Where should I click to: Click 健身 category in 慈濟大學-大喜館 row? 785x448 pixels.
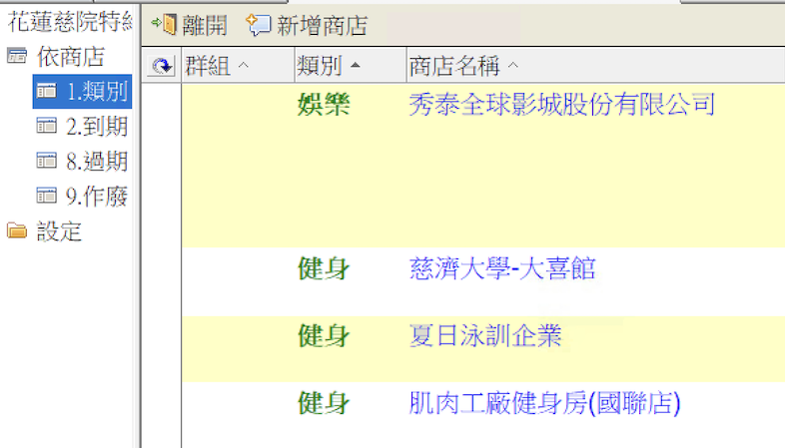click(x=324, y=268)
